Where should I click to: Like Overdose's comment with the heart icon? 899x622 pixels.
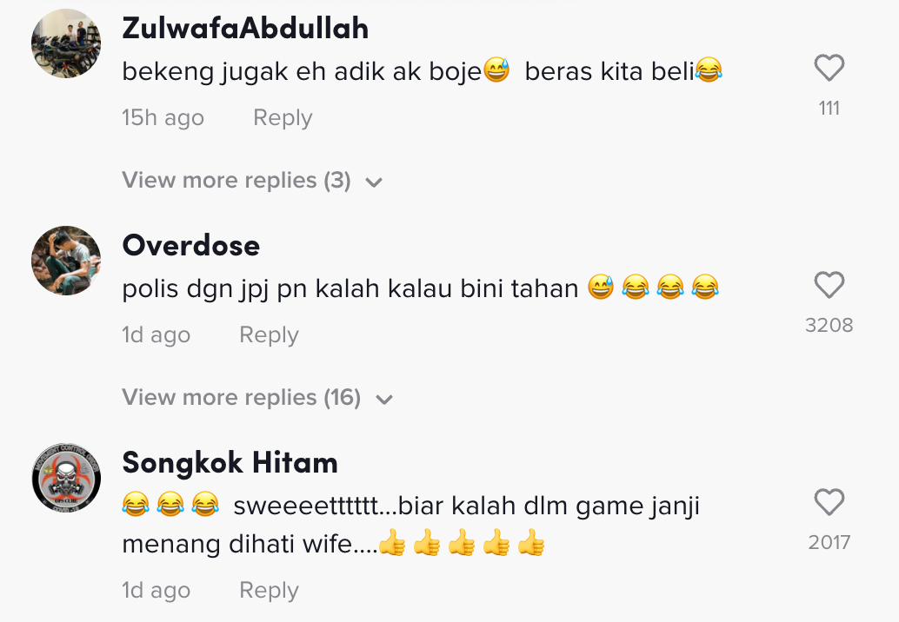(829, 285)
